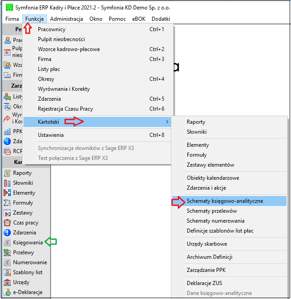Click the Szablony list icon
Image resolution: width=291 pixels, height=299 pixels.
pyautogui.click(x=7, y=272)
